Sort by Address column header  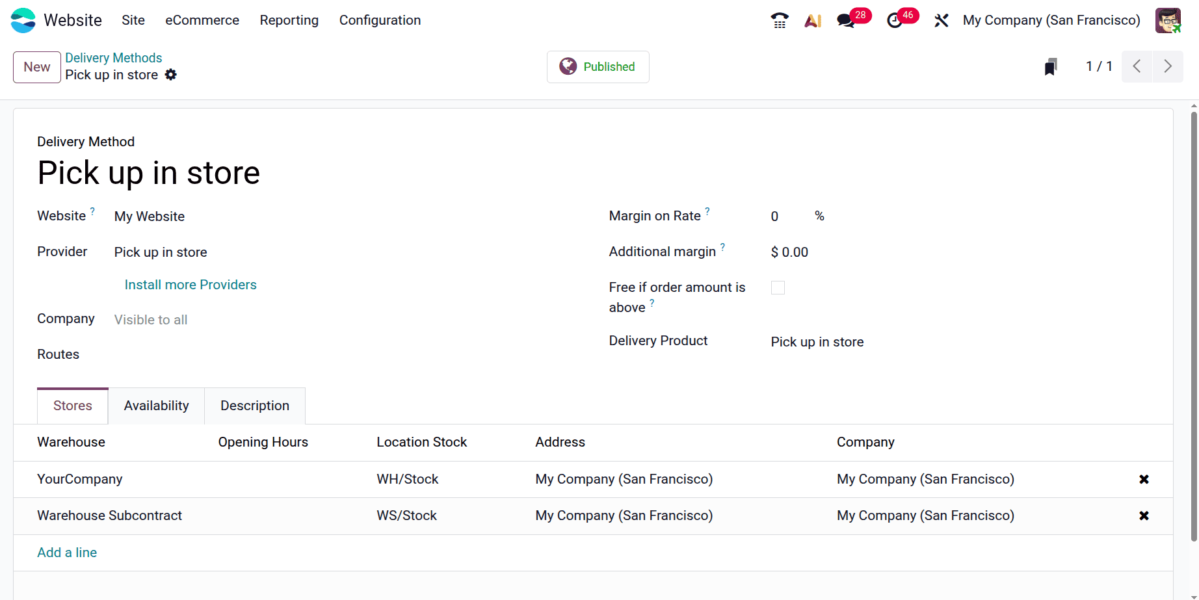click(560, 442)
